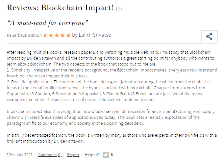223x163 pixels.
Task: Click the helpful vote count 3
Action: (x=112, y=154)
